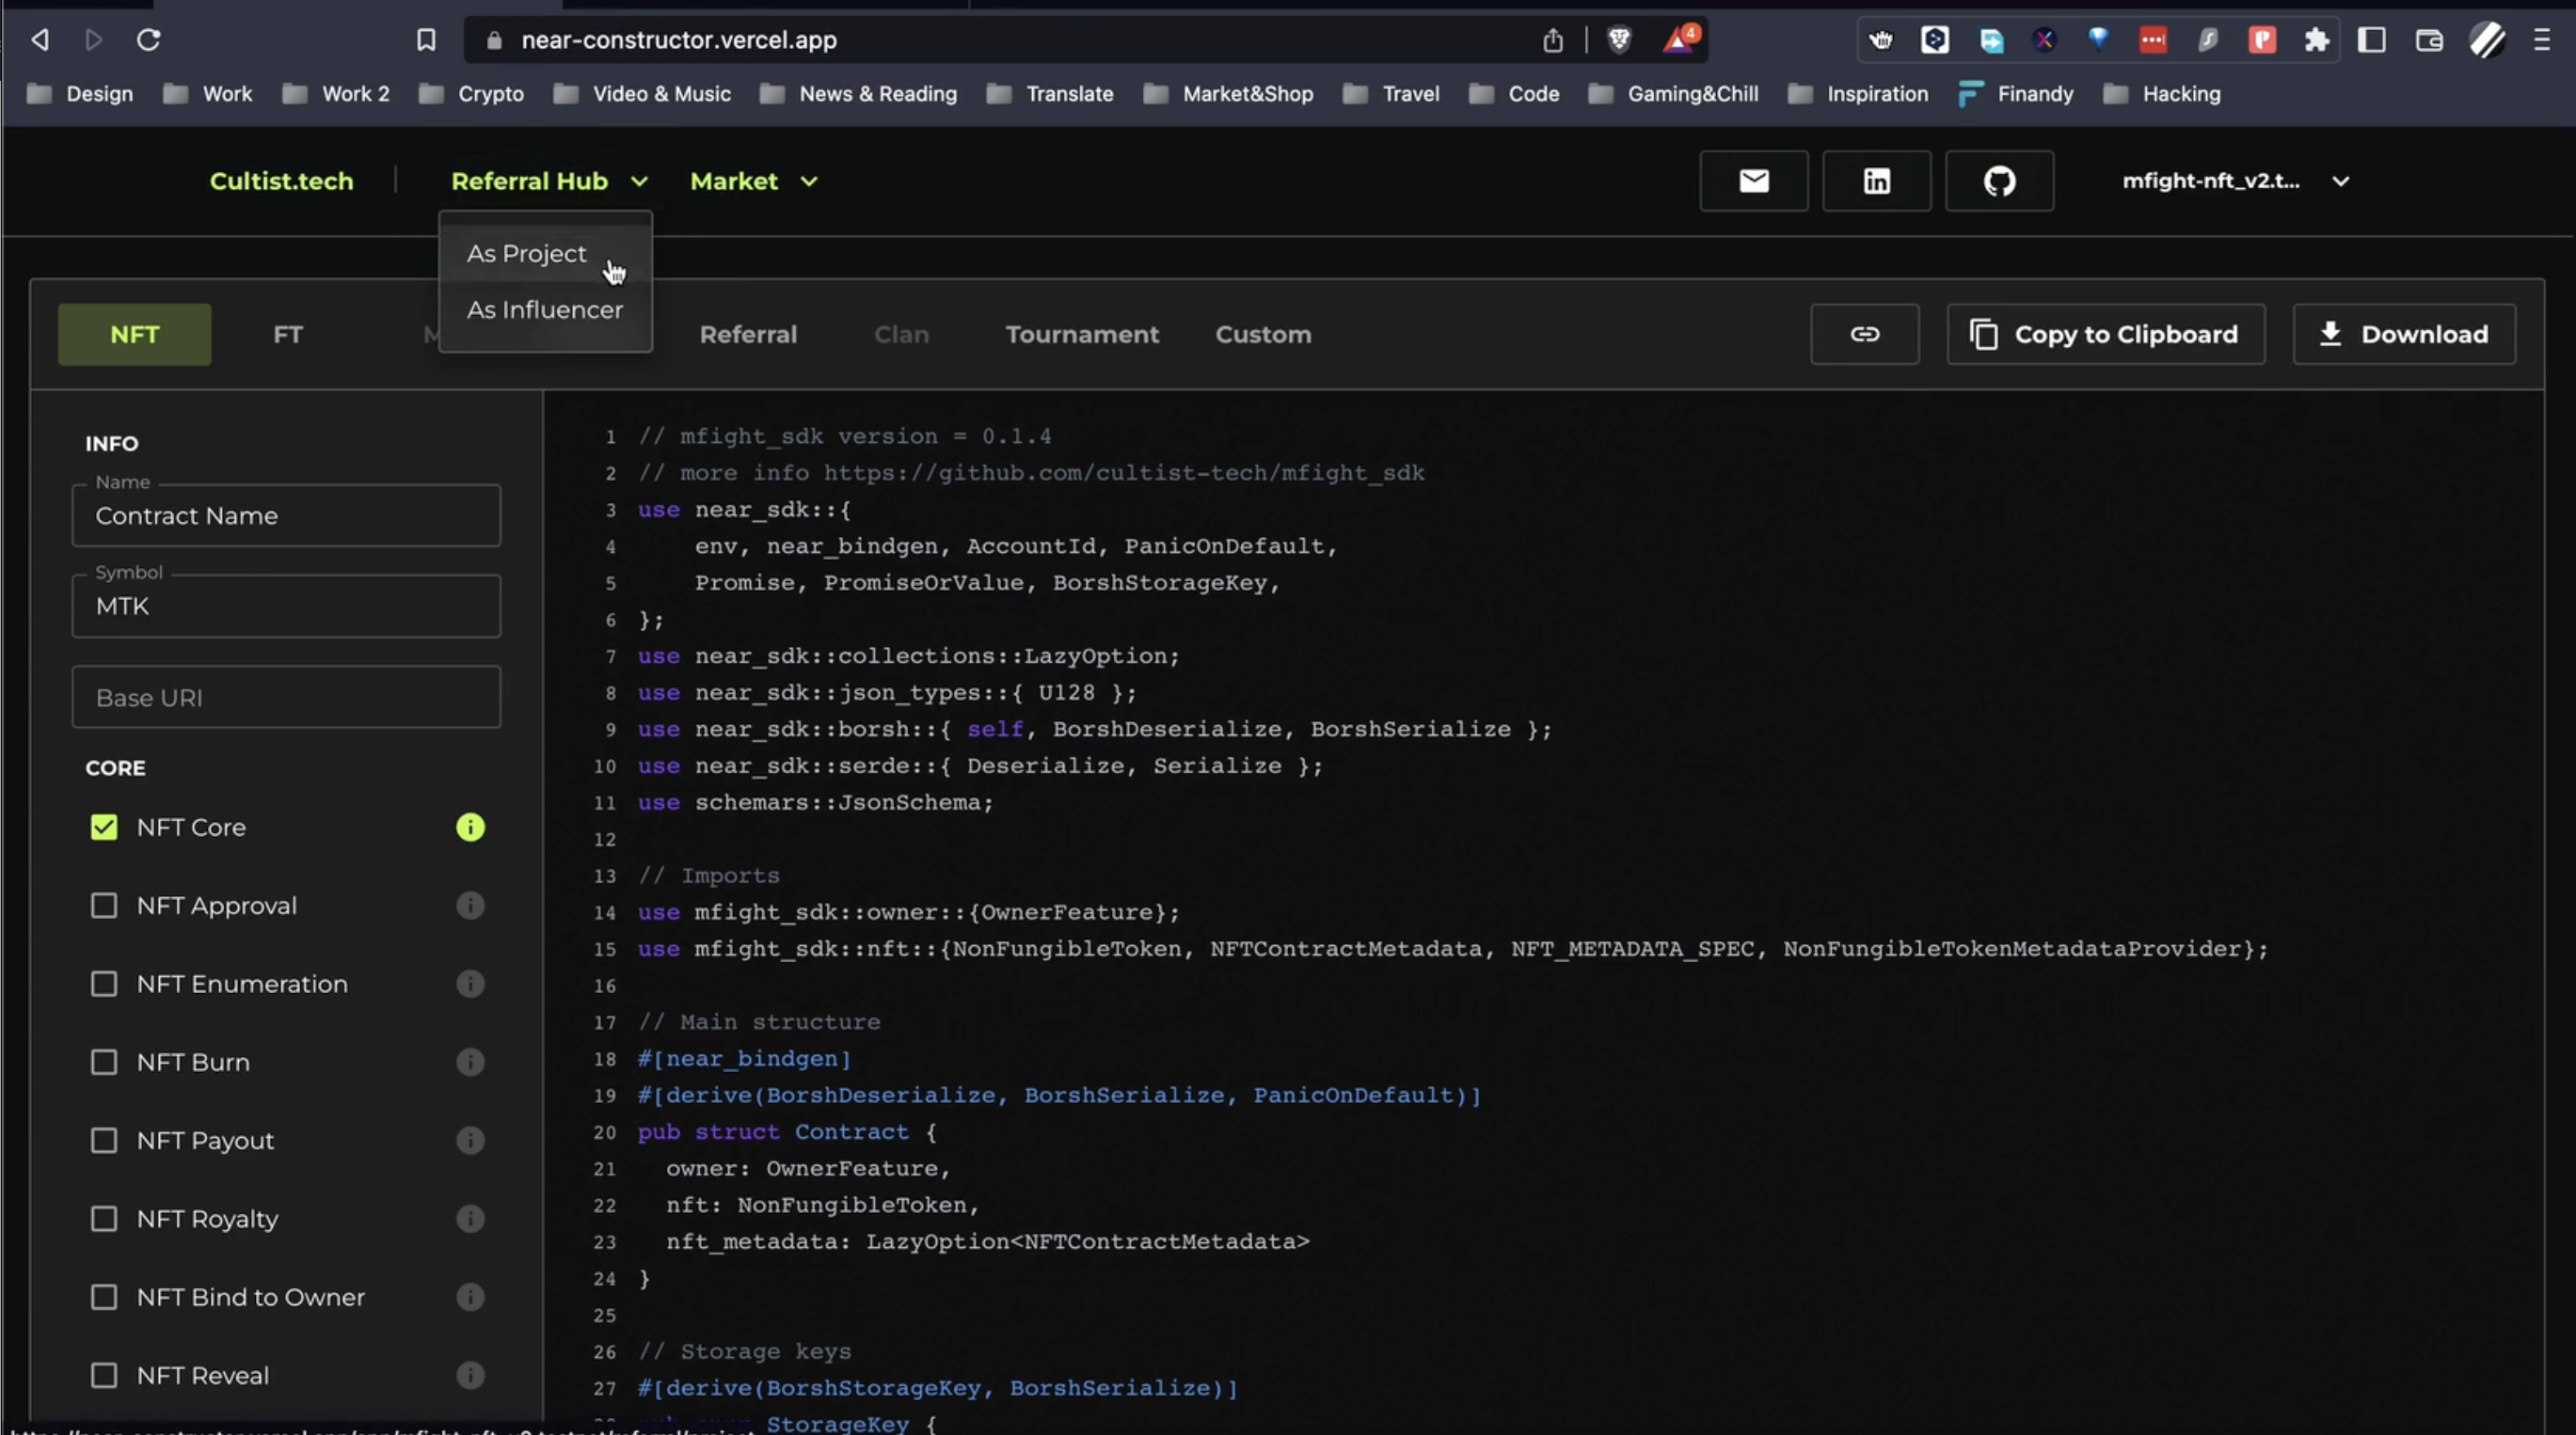Click the Brave shields lion icon

coord(1619,40)
